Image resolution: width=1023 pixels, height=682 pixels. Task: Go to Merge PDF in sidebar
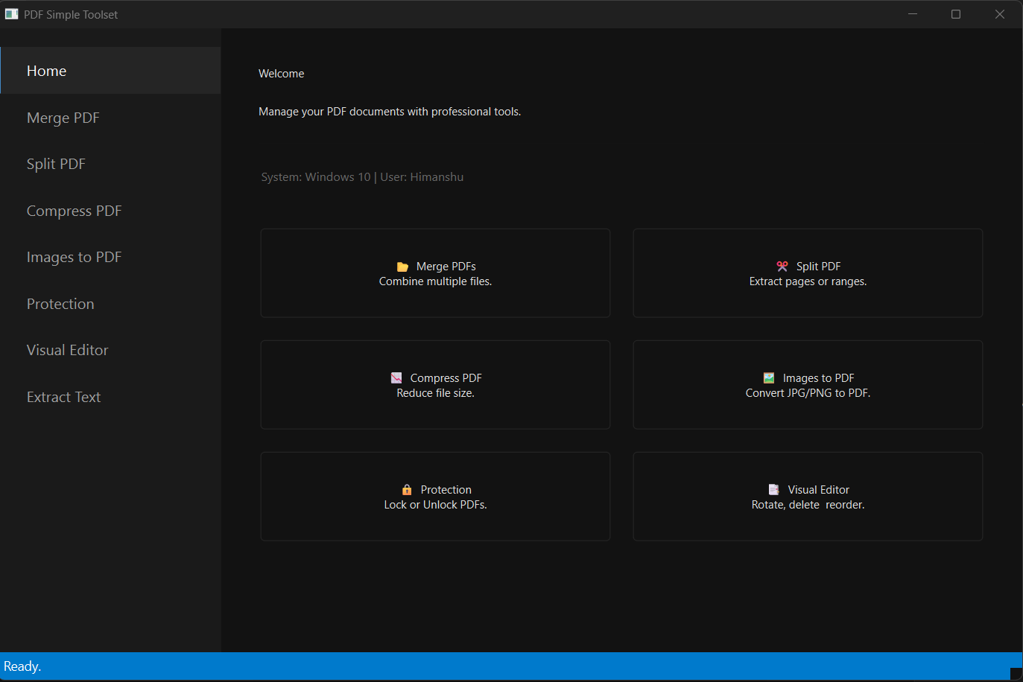coord(63,118)
